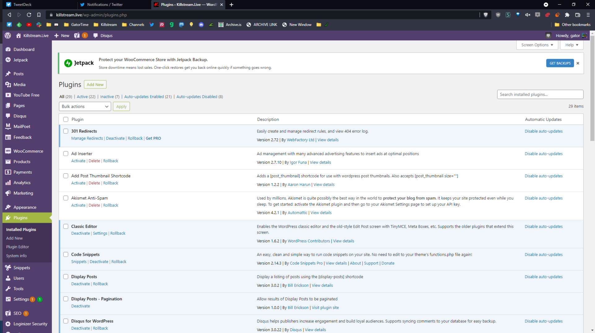Open the browser main menu
The height and width of the screenshot is (333, 595).
588,15
